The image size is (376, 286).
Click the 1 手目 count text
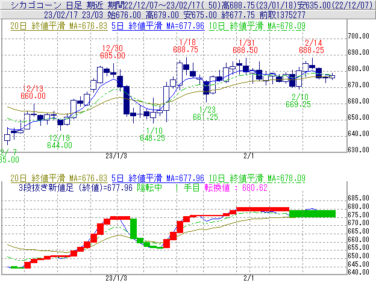click(187, 187)
